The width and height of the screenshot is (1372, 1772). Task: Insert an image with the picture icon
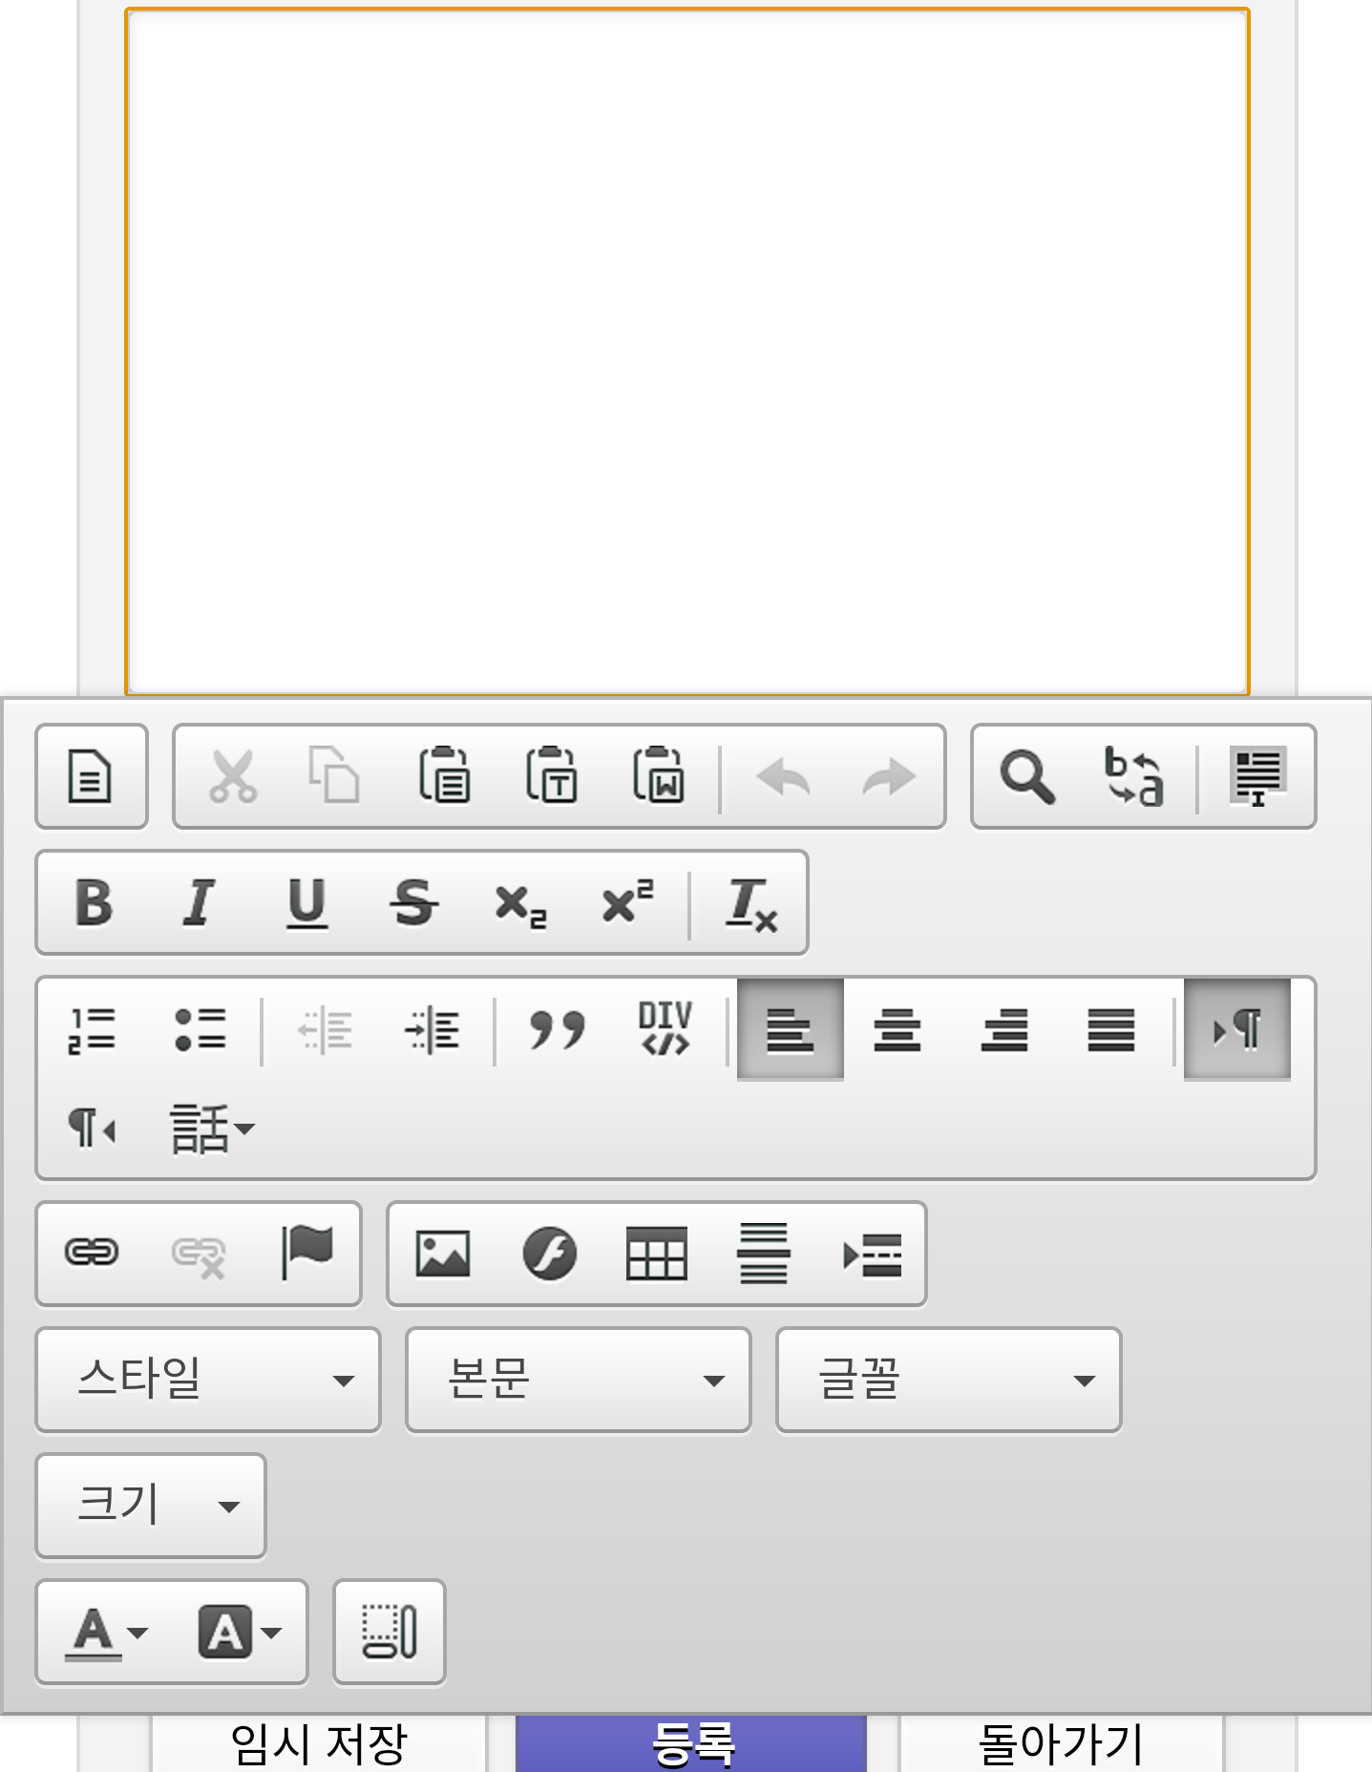click(442, 1253)
